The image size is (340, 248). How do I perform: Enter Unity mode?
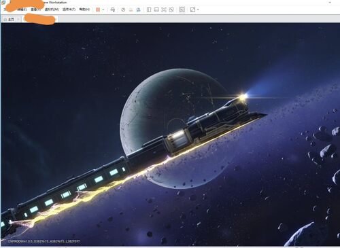click(171, 10)
